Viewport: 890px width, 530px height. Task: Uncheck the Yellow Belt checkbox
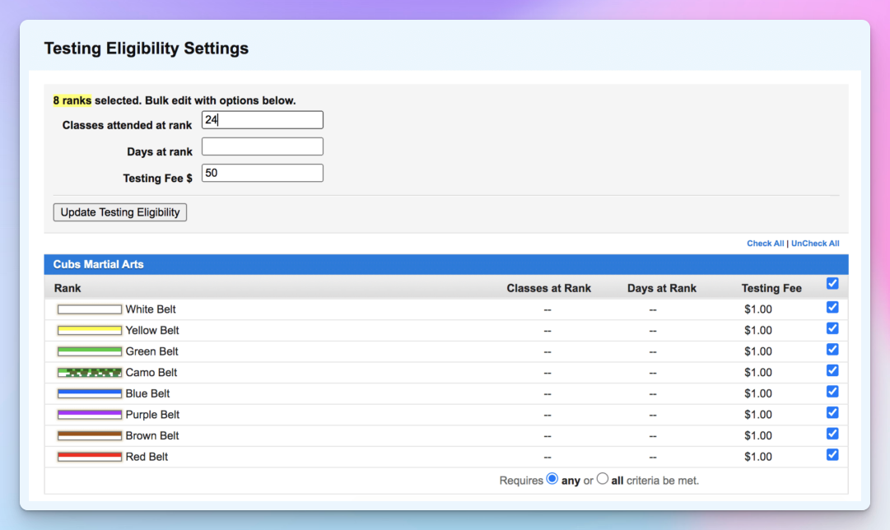pyautogui.click(x=832, y=328)
